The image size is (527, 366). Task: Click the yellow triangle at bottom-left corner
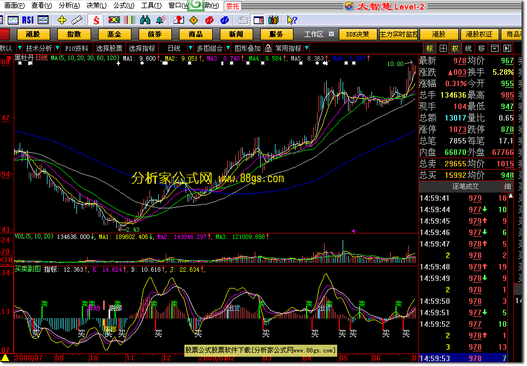click(5, 358)
